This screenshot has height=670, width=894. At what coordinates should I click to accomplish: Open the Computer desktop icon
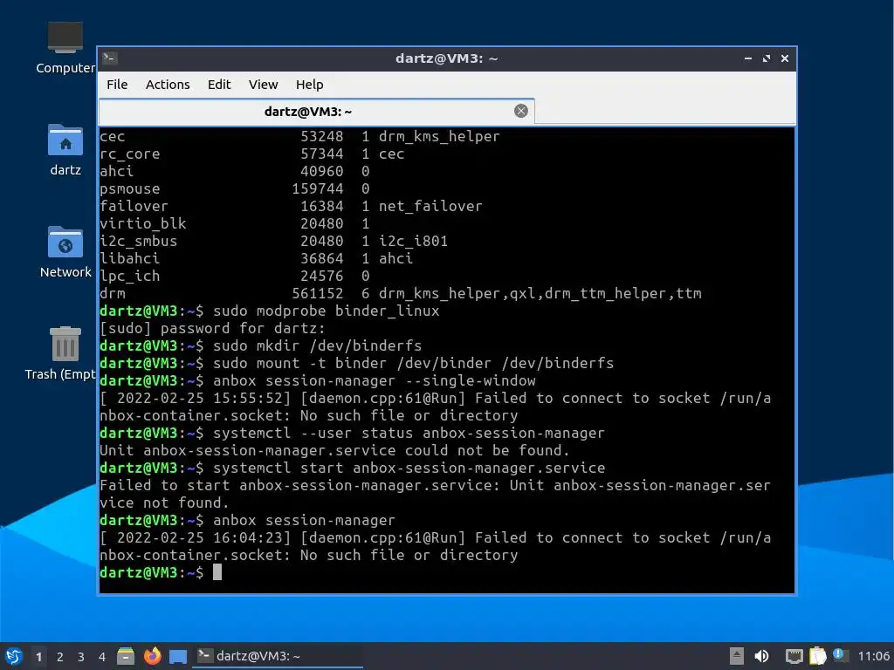[x=65, y=48]
